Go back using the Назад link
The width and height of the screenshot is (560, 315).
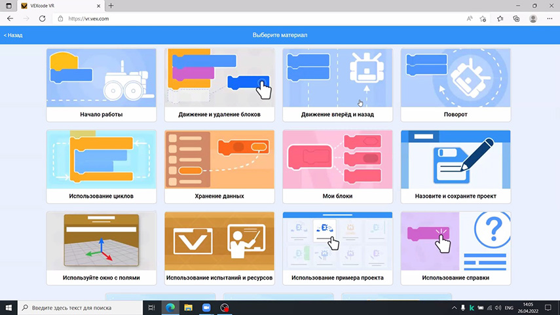(13, 35)
